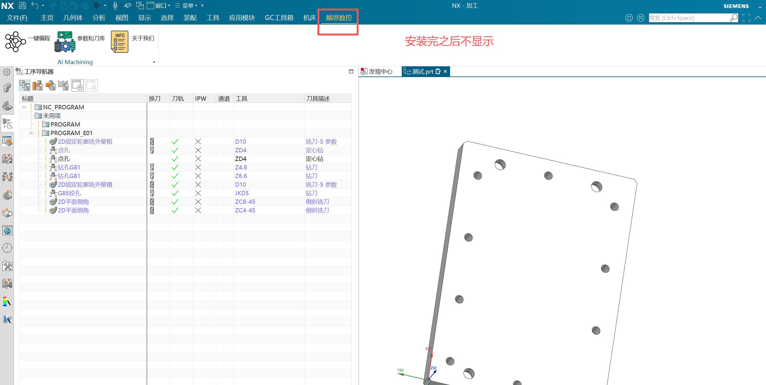Select the G85铰孔 operation
The width and height of the screenshot is (766, 385).
click(69, 193)
